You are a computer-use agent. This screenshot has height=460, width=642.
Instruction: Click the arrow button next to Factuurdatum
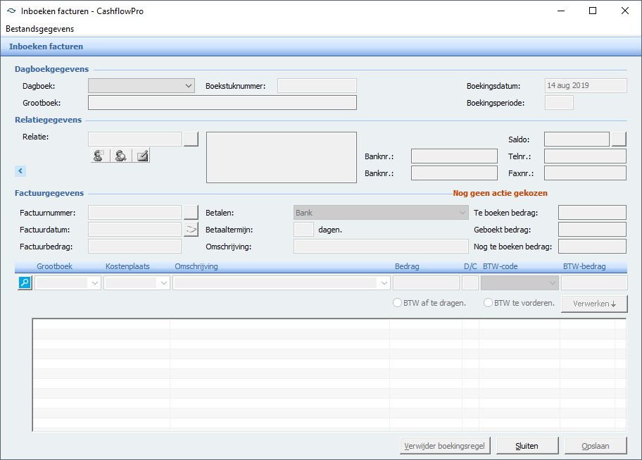[x=191, y=230]
